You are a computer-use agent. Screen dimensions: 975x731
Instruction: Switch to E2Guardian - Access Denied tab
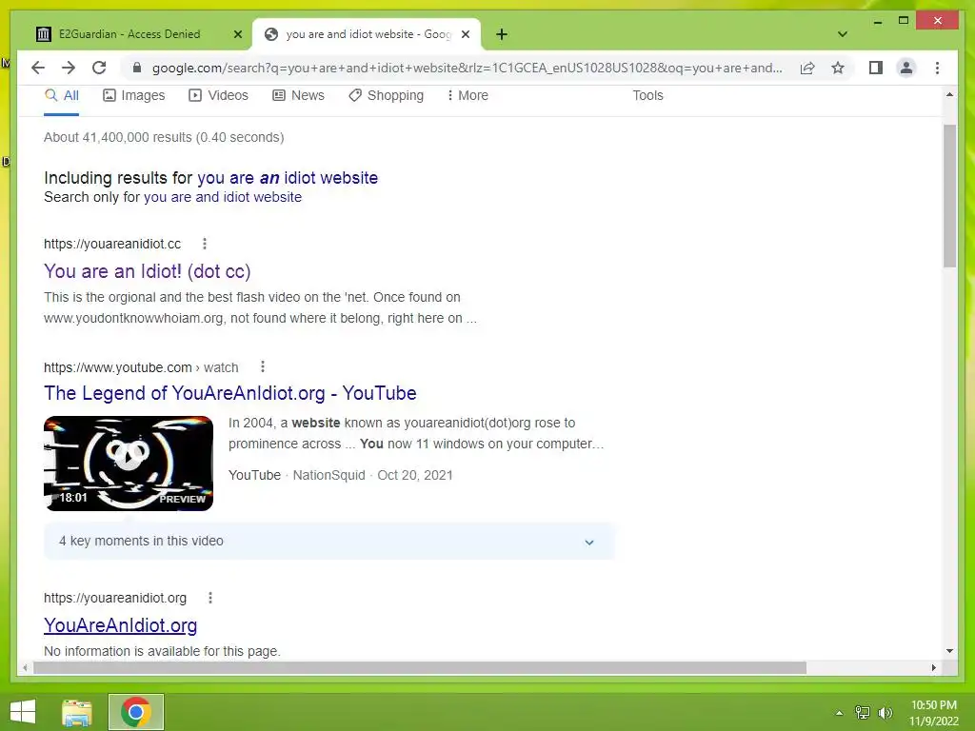(x=131, y=34)
